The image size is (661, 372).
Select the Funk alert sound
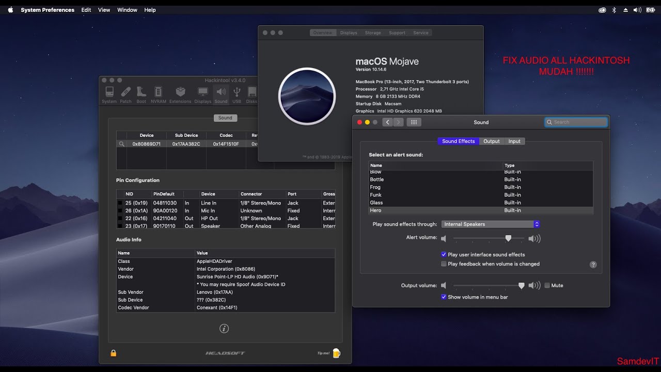(481, 195)
